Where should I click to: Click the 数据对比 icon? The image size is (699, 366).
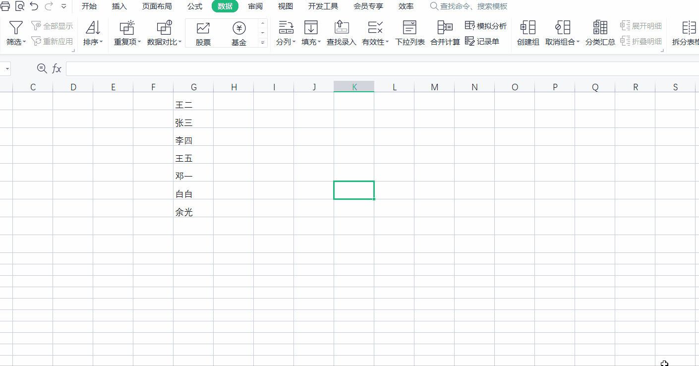pos(164,28)
